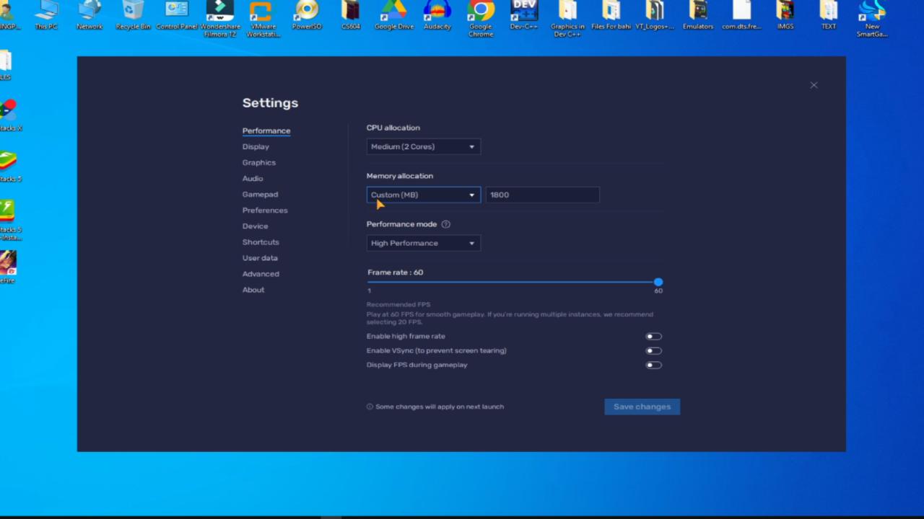Open TEXT folder on desktop

[829, 14]
